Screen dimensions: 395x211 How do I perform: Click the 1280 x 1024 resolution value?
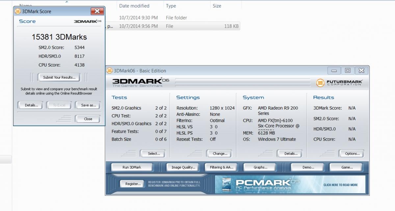pos(222,108)
